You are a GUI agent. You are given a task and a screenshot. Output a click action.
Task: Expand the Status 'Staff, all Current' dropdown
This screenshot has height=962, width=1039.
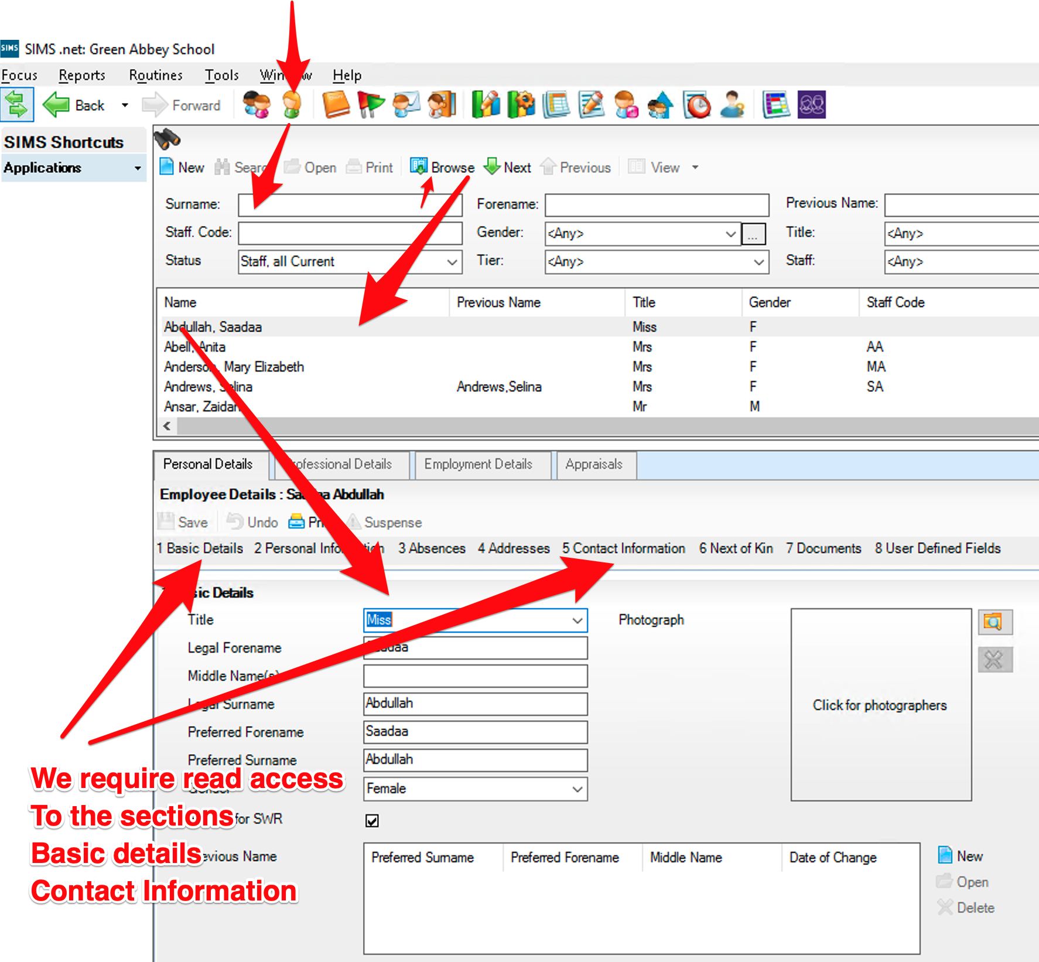452,262
